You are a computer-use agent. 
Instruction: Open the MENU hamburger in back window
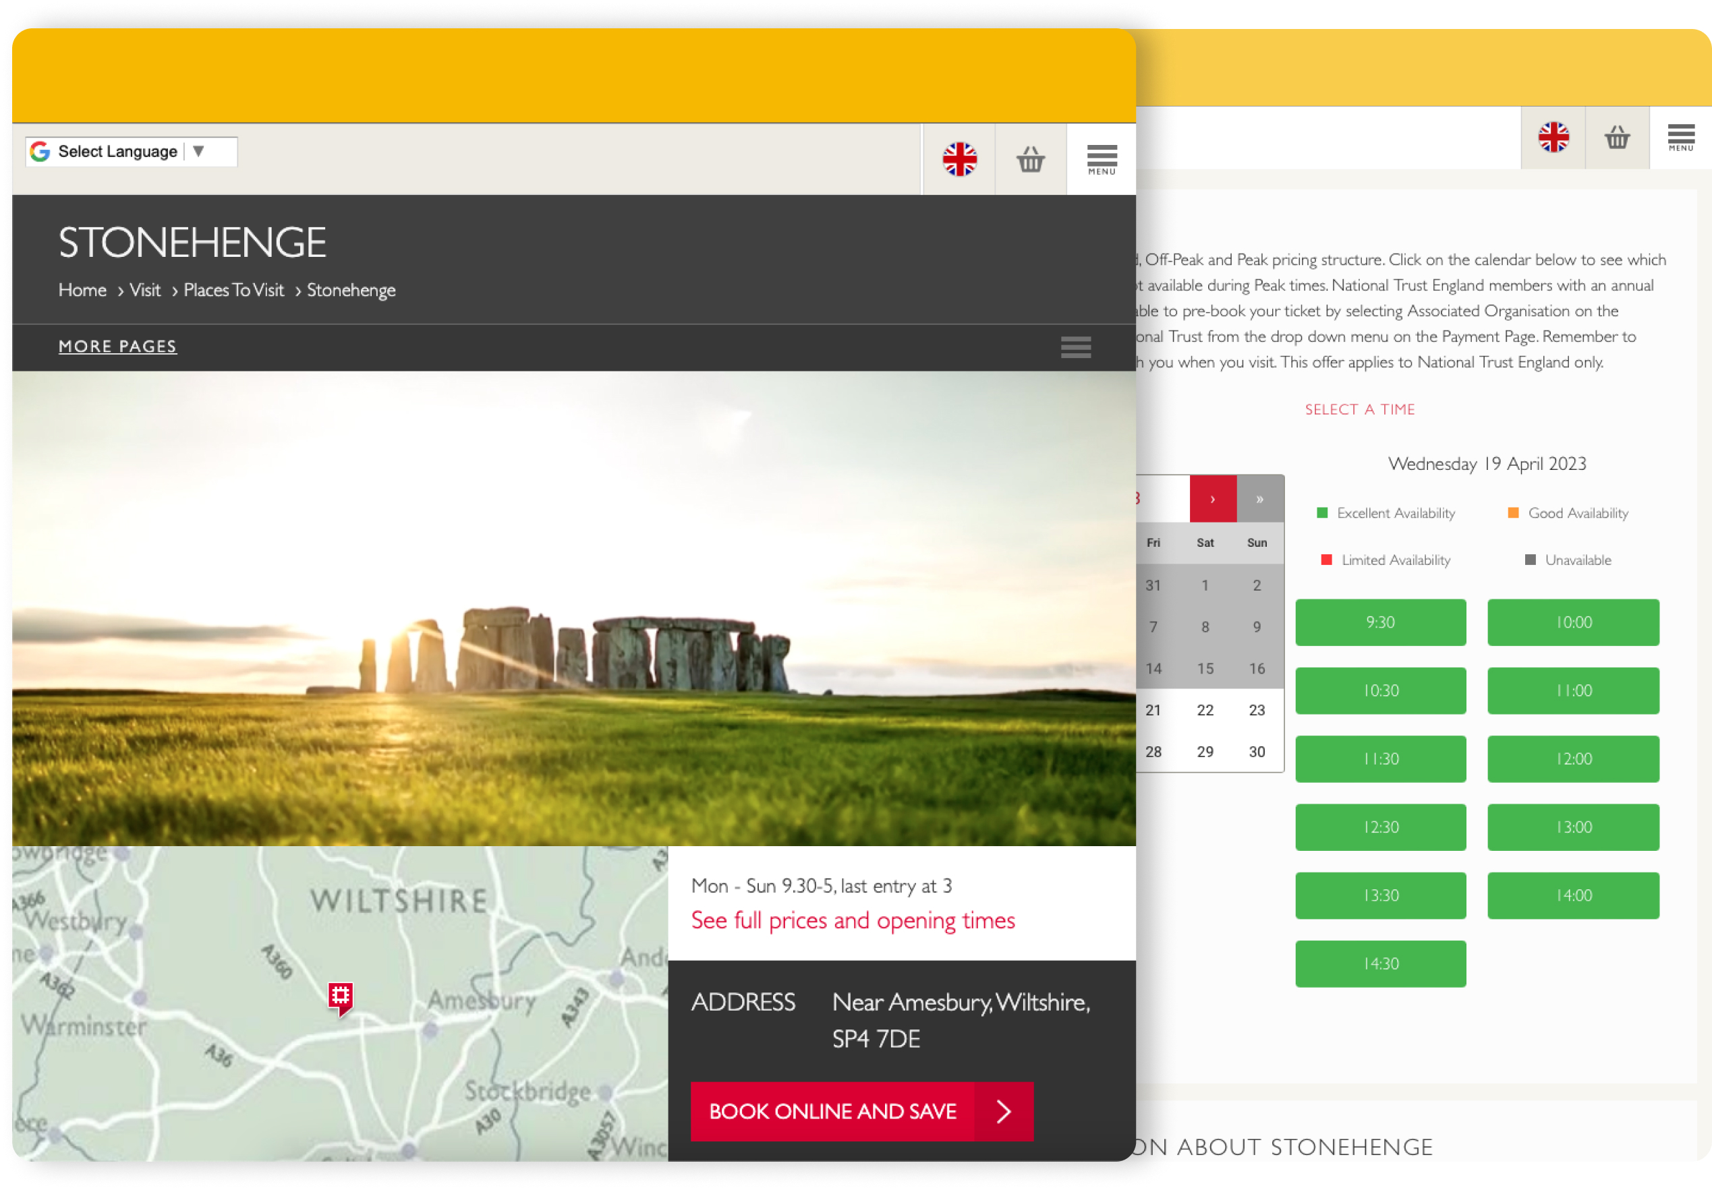[x=1681, y=137]
